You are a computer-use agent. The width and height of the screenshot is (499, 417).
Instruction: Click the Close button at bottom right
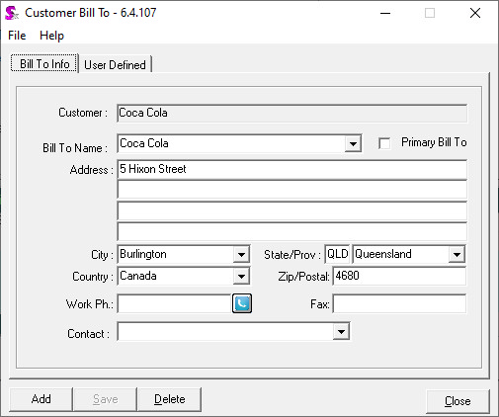(x=457, y=401)
